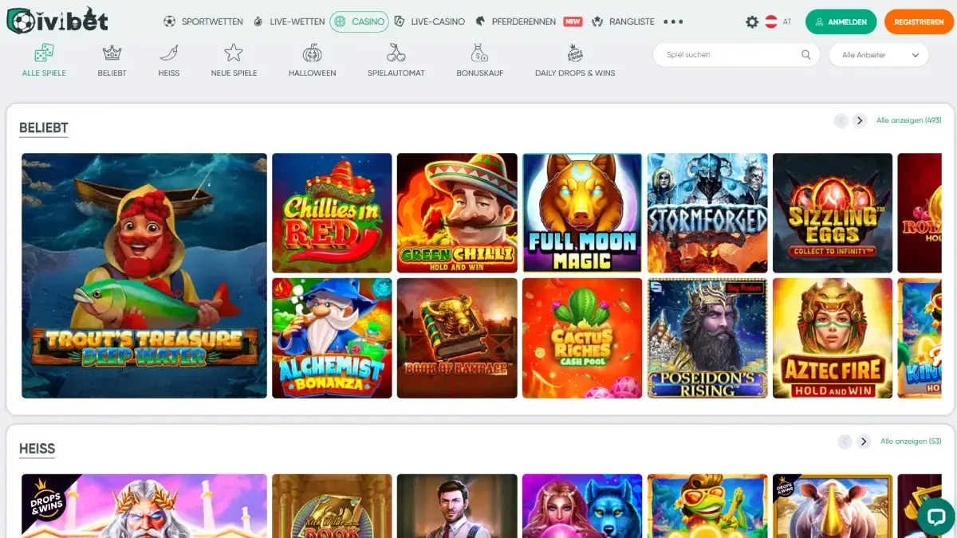Expand the navigation overflow menu dots
The image size is (957, 538).
676,22
